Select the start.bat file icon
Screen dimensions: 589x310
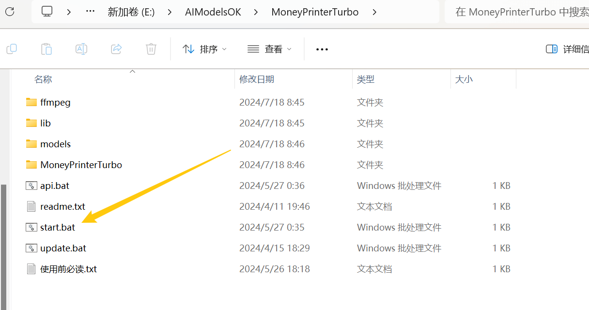pos(31,227)
